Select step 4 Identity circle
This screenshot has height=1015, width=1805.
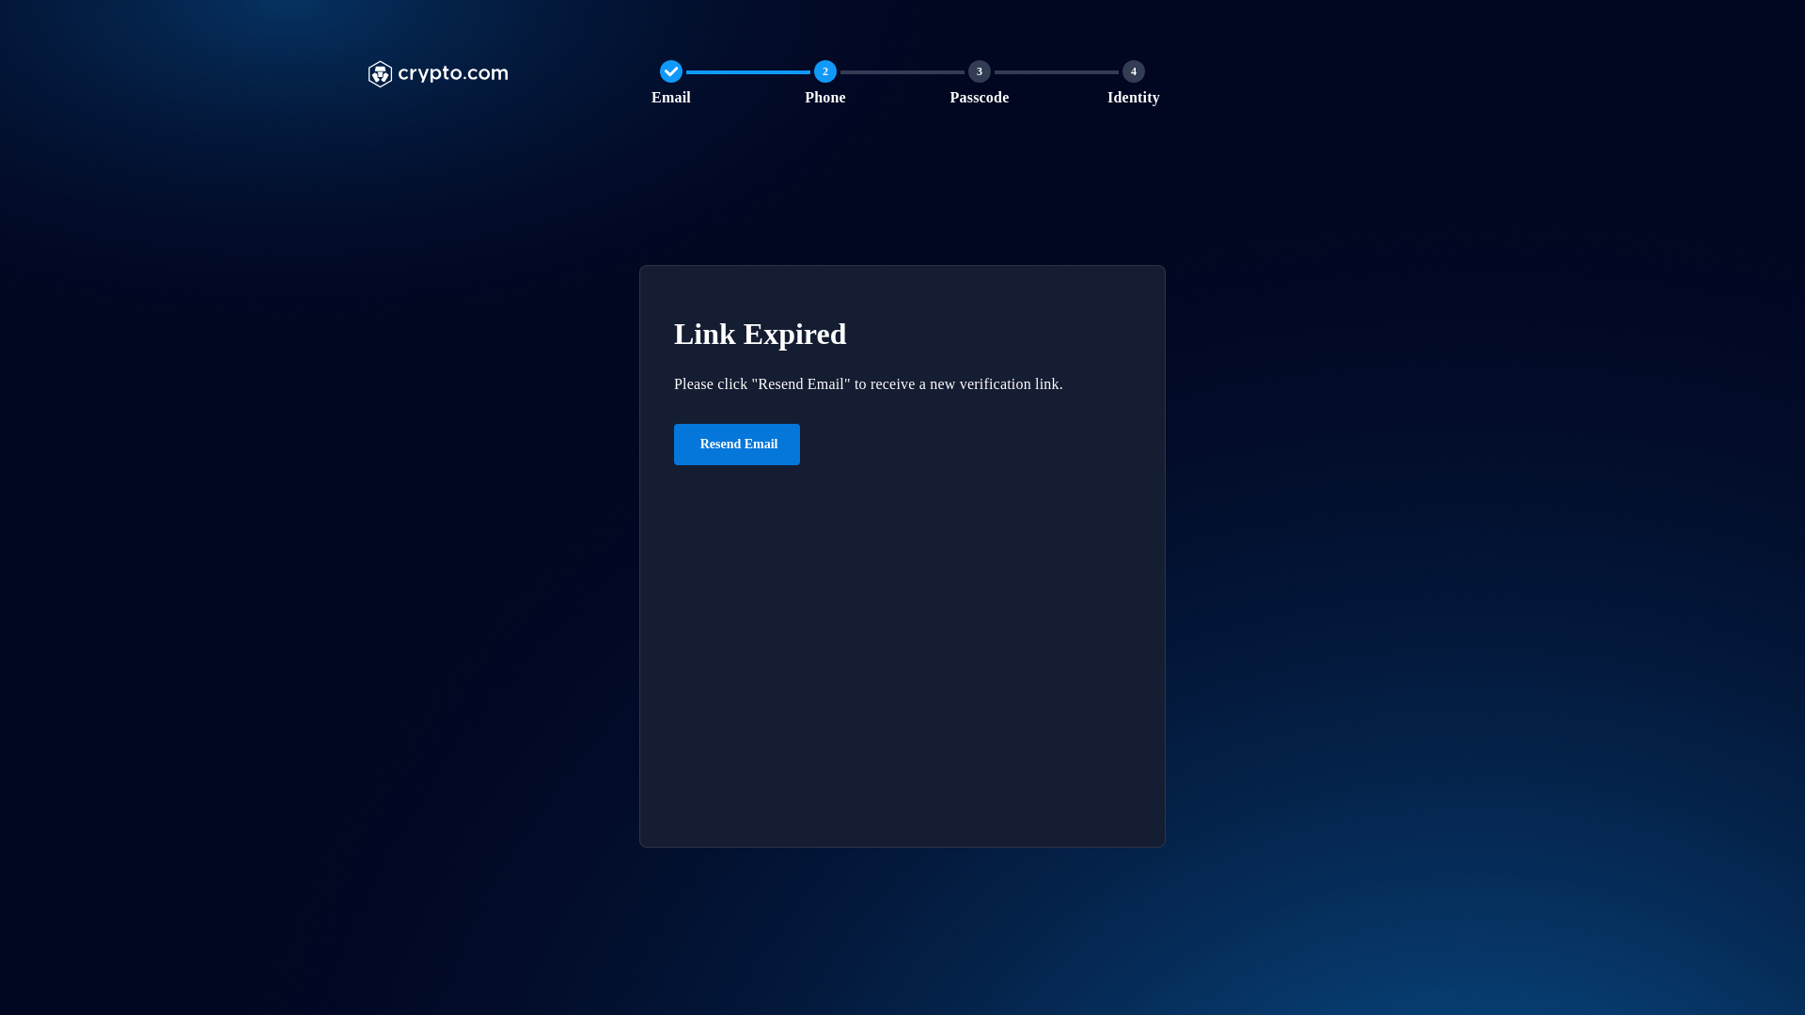1134,71
